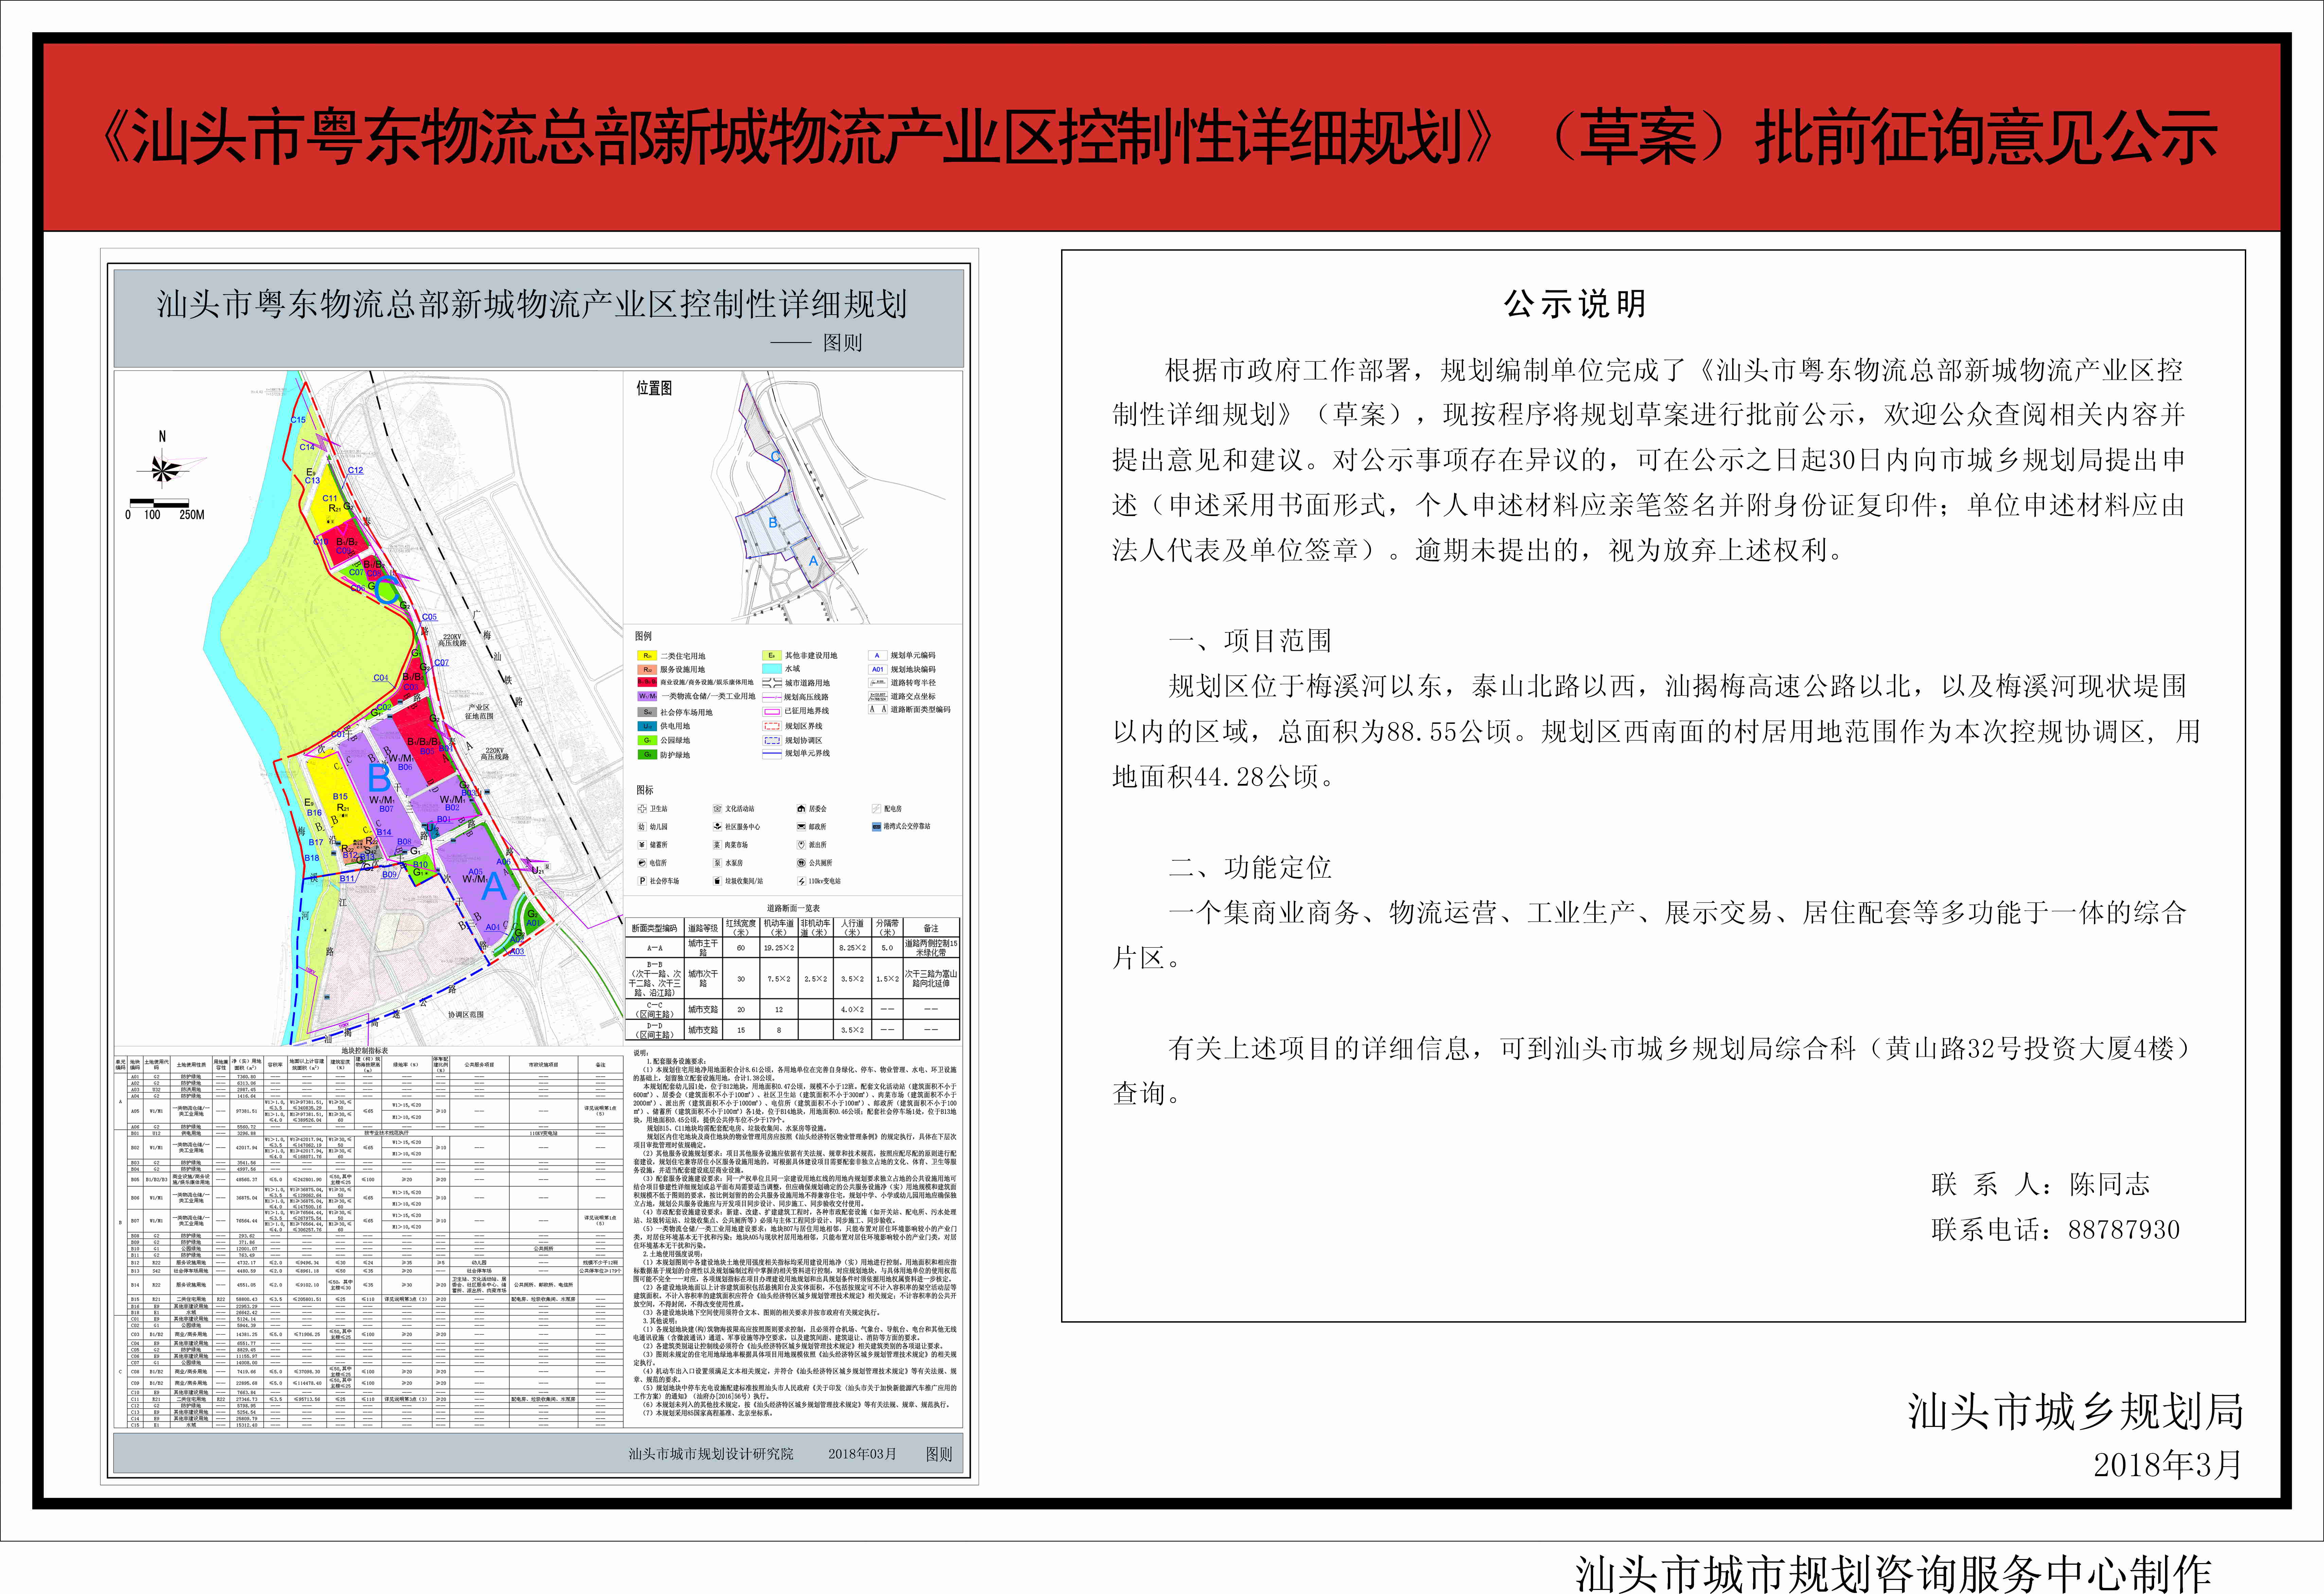Click the orange R22 服务设施用地 swatch

point(647,669)
